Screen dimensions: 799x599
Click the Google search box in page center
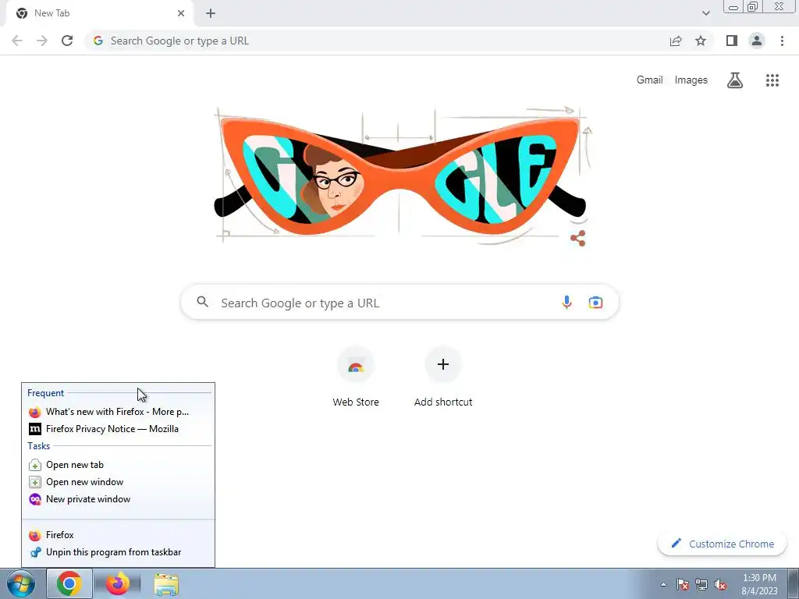pos(399,302)
